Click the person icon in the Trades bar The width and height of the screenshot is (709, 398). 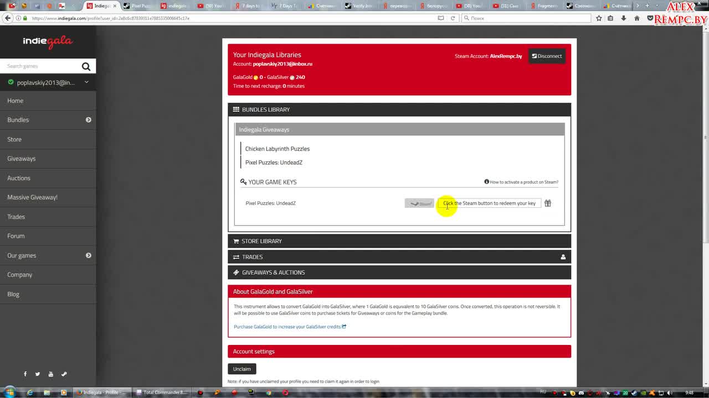click(x=563, y=257)
